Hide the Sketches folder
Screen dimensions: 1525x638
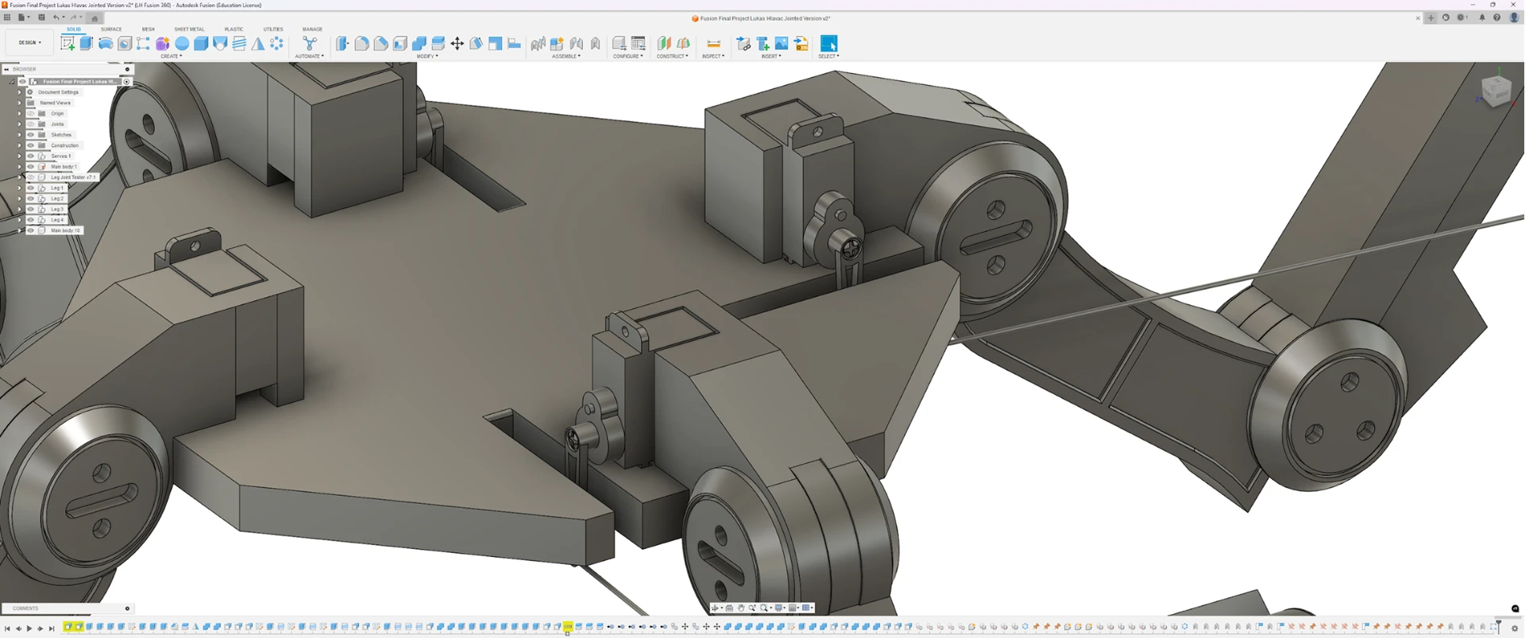coord(31,135)
